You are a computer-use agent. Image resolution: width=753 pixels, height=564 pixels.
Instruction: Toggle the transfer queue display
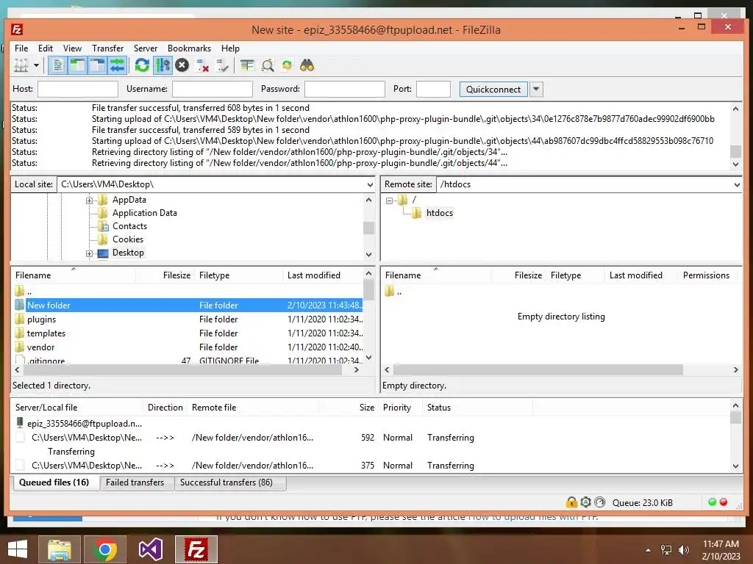[x=117, y=65]
